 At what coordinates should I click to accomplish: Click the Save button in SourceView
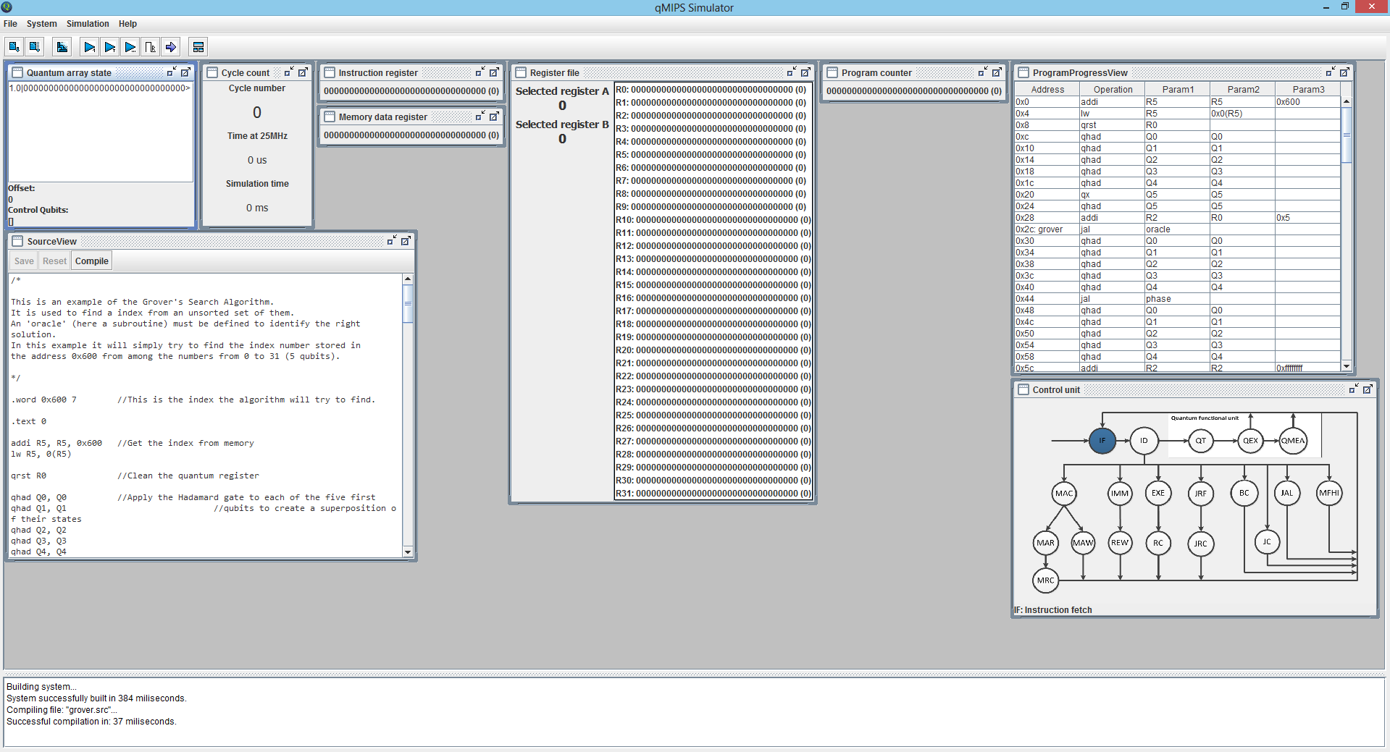point(24,261)
